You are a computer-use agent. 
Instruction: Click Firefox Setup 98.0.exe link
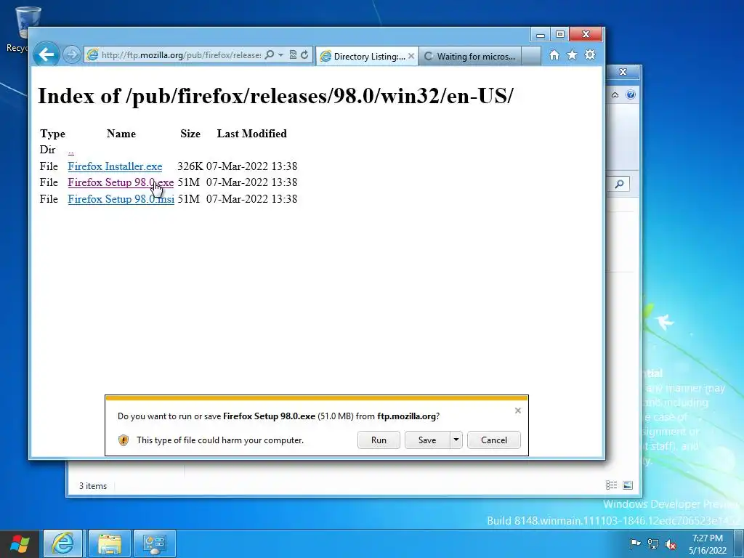click(121, 182)
